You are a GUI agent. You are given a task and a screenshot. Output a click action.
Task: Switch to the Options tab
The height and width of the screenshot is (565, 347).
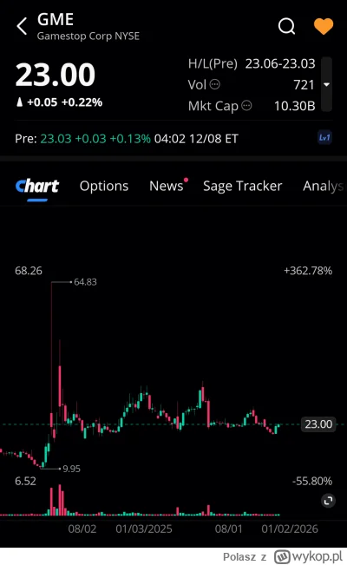point(104,186)
